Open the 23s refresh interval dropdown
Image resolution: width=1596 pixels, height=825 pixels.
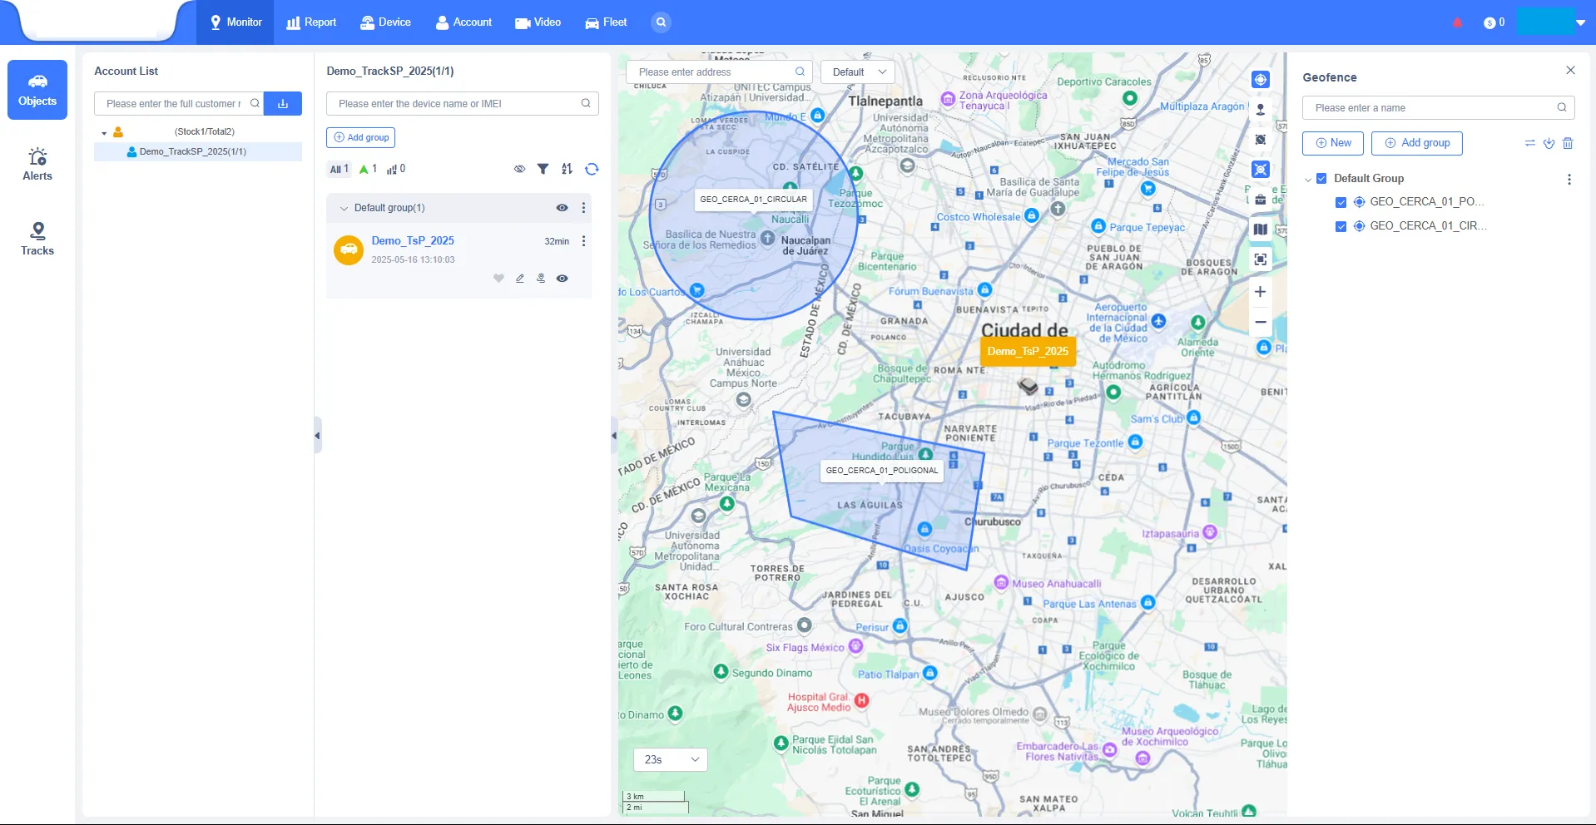point(670,759)
